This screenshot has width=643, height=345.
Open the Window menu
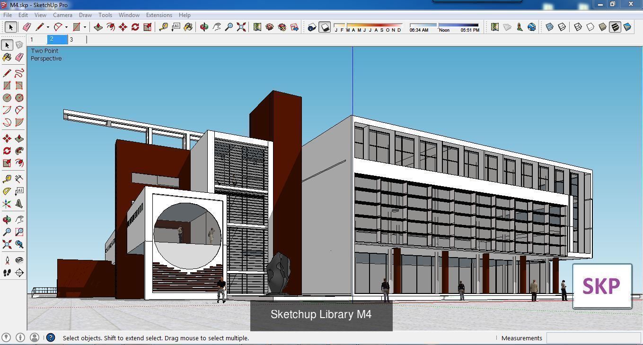click(x=129, y=15)
